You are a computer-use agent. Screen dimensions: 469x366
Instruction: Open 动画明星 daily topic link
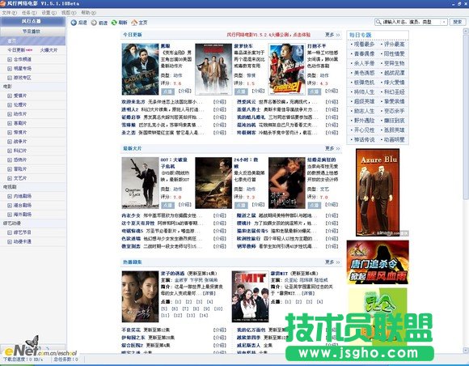tap(395, 140)
